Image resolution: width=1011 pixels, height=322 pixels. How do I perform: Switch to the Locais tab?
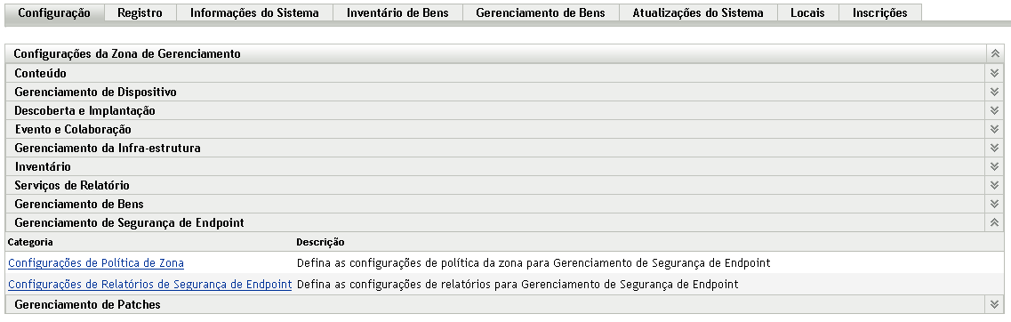pos(808,13)
